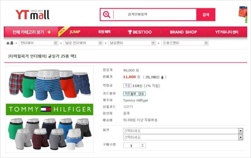Viewport: 251px width, 158px height.
Task: Click the 카드할부 안내 button
Action: click(134, 94)
